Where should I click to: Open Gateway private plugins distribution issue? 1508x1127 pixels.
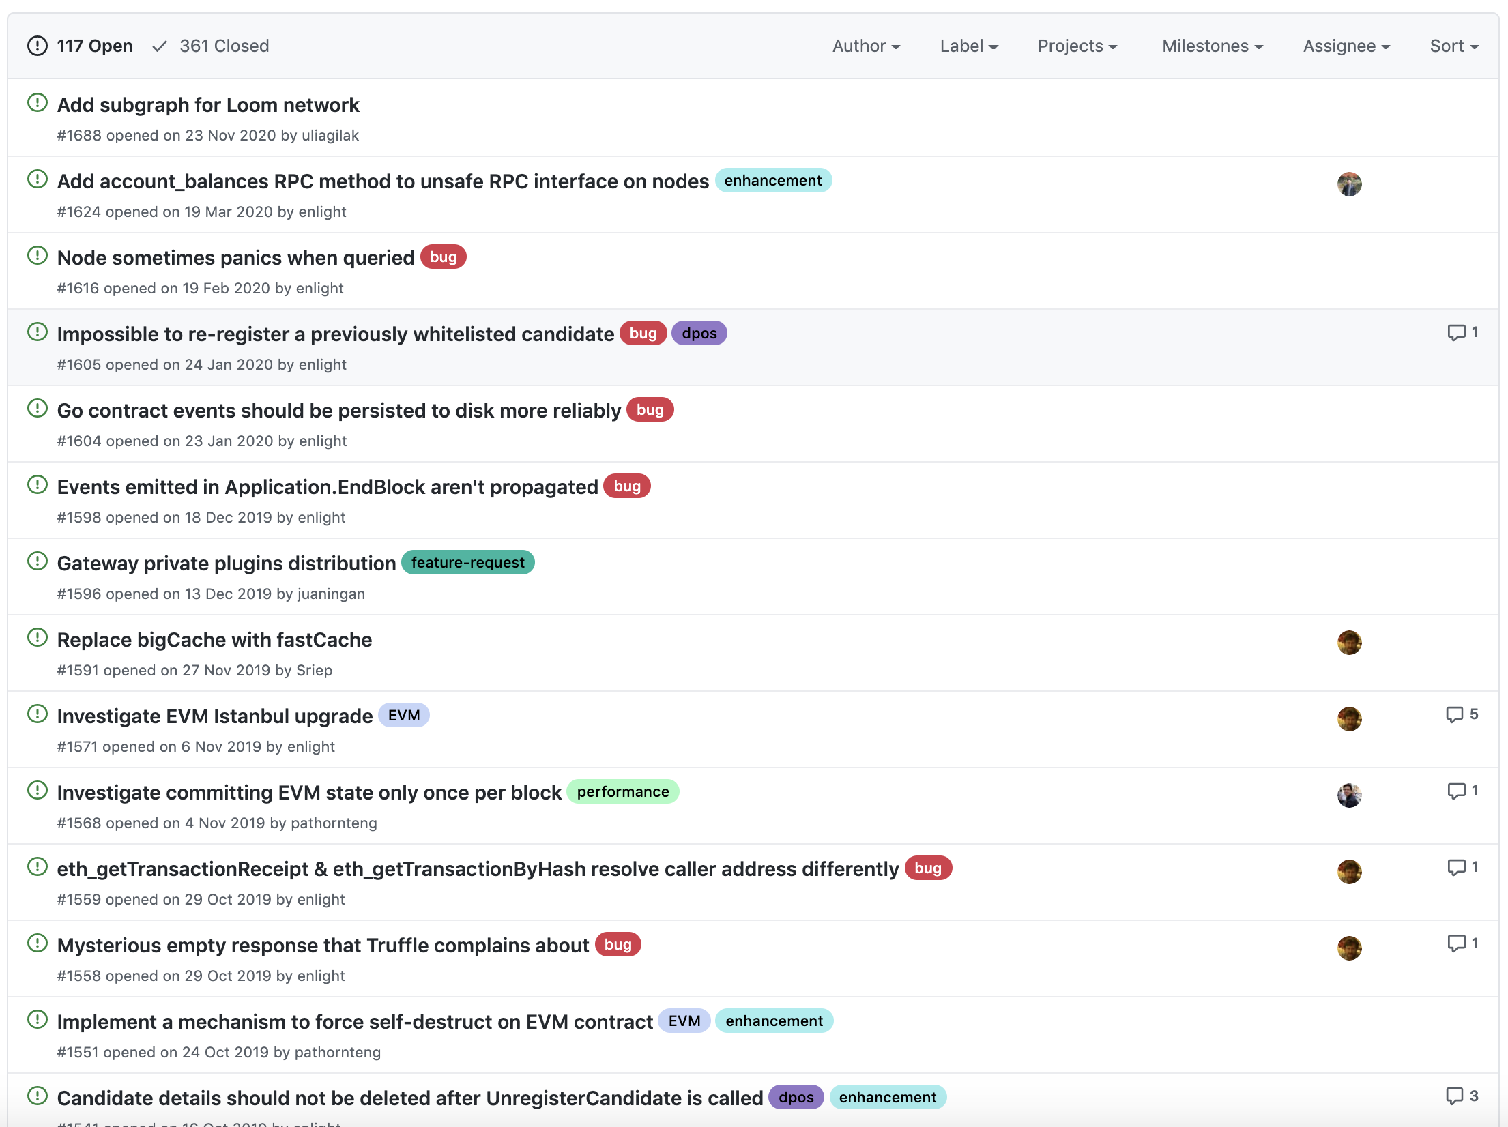(x=227, y=563)
